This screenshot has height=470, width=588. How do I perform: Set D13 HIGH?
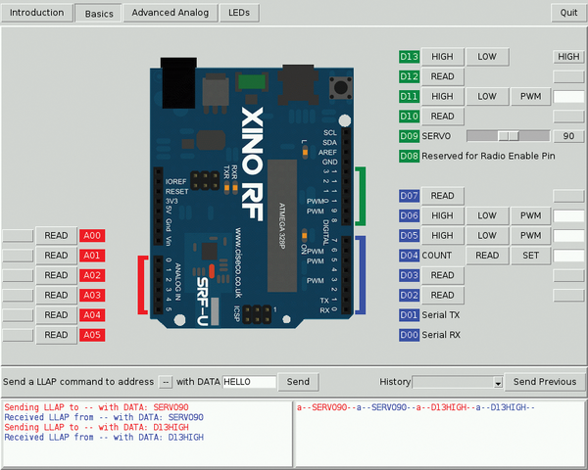coord(443,57)
